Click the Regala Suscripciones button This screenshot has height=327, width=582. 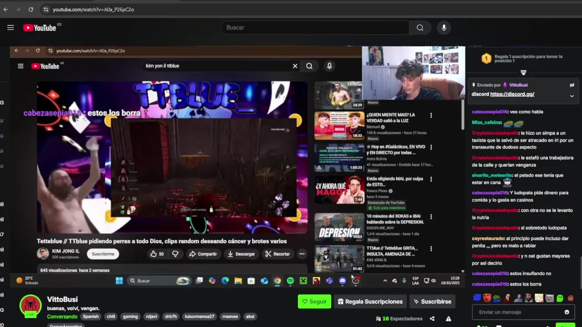point(370,302)
